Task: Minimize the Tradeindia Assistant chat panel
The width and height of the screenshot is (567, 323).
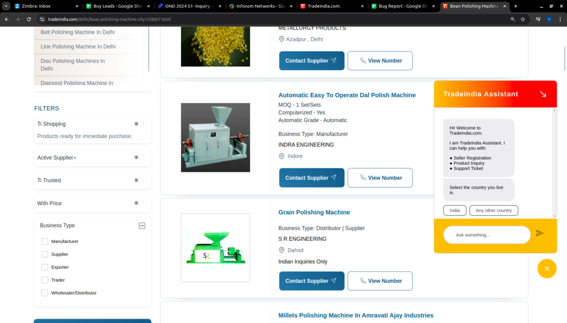Action: point(543,94)
